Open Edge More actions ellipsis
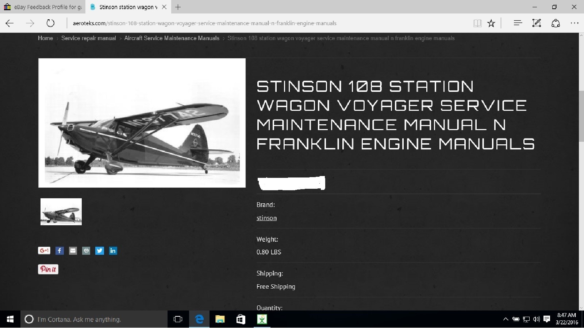 click(x=575, y=23)
